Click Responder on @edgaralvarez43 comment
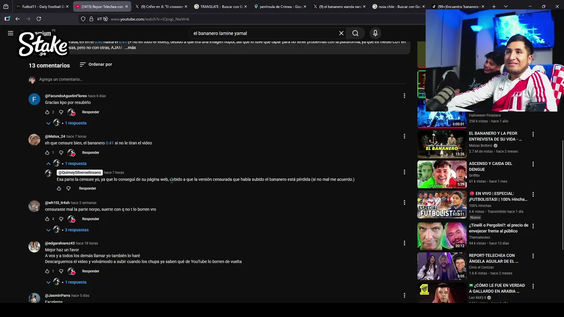The height and width of the screenshot is (317, 564). pyautogui.click(x=90, y=271)
